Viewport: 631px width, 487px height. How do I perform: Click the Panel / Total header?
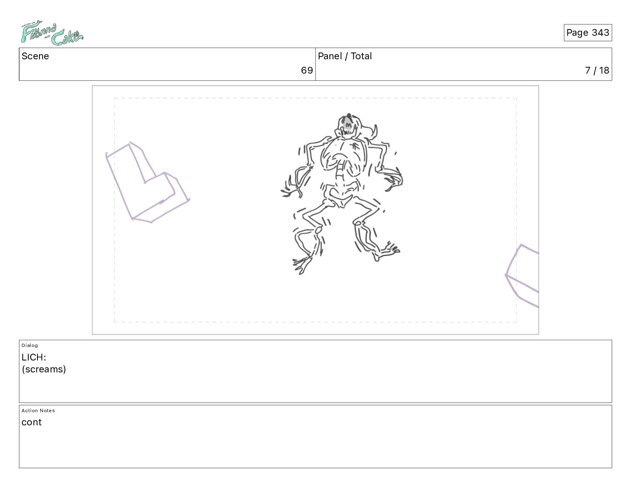tap(345, 56)
